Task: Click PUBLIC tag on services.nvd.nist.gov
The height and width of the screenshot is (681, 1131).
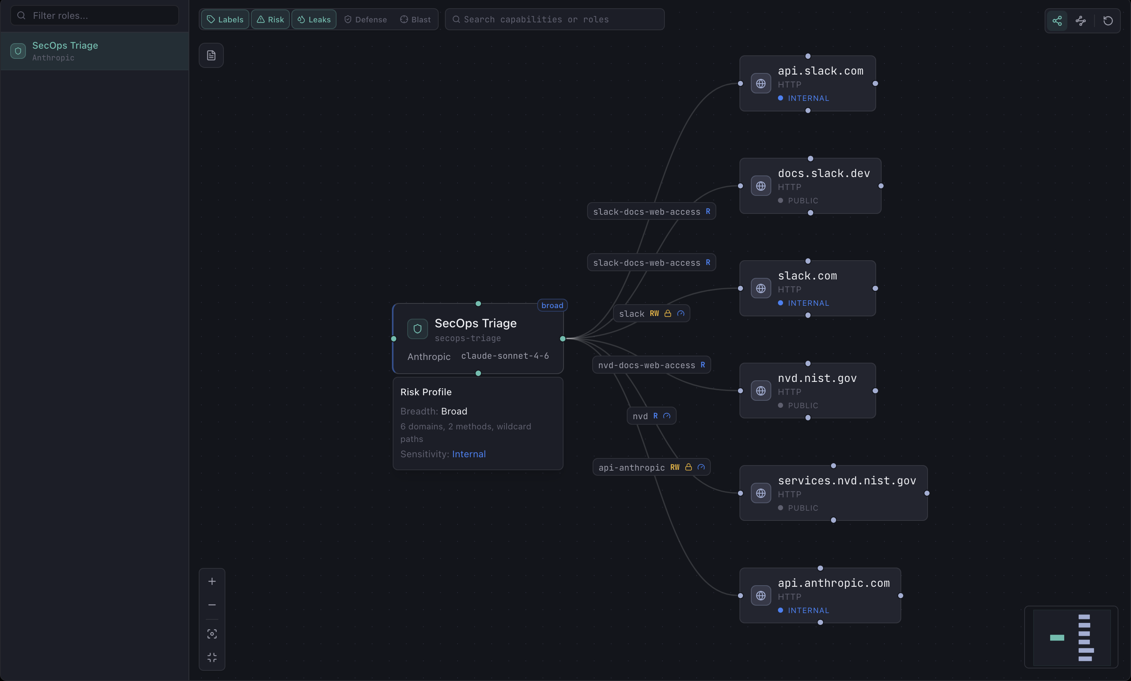Action: pyautogui.click(x=798, y=508)
